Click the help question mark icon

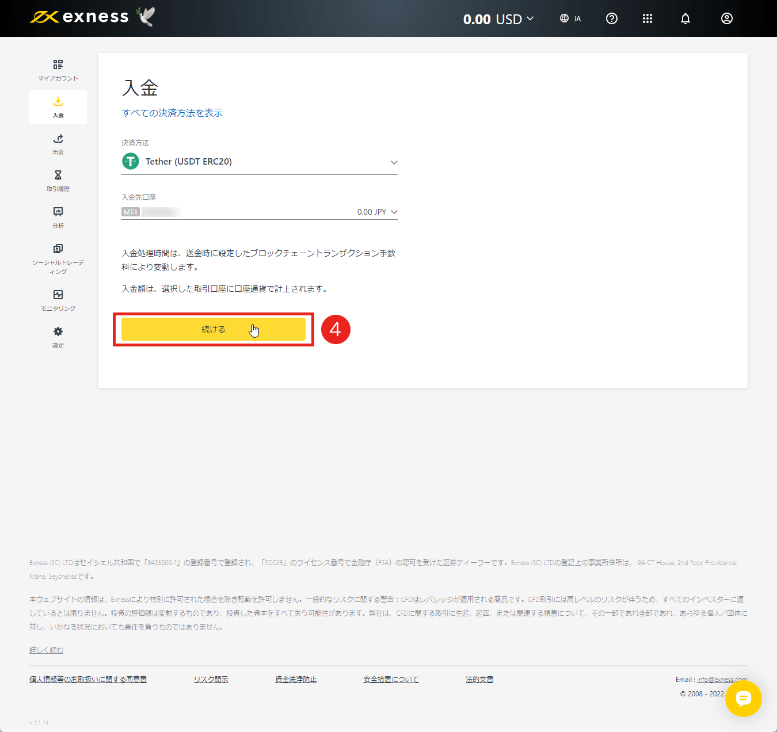pyautogui.click(x=611, y=18)
